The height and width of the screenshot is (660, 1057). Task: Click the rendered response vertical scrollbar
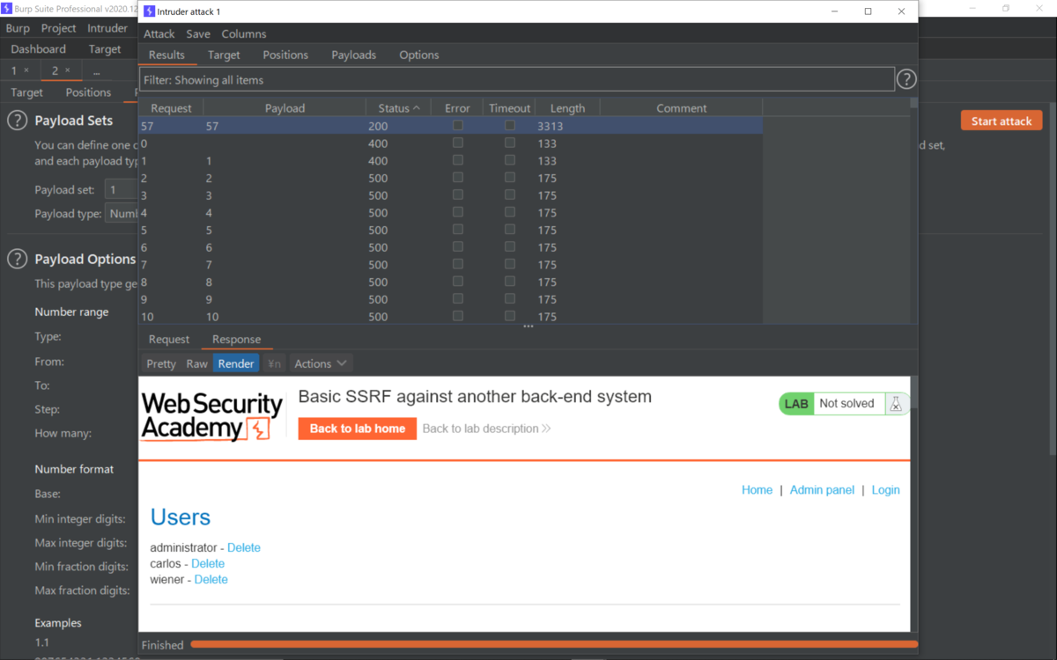tap(914, 503)
